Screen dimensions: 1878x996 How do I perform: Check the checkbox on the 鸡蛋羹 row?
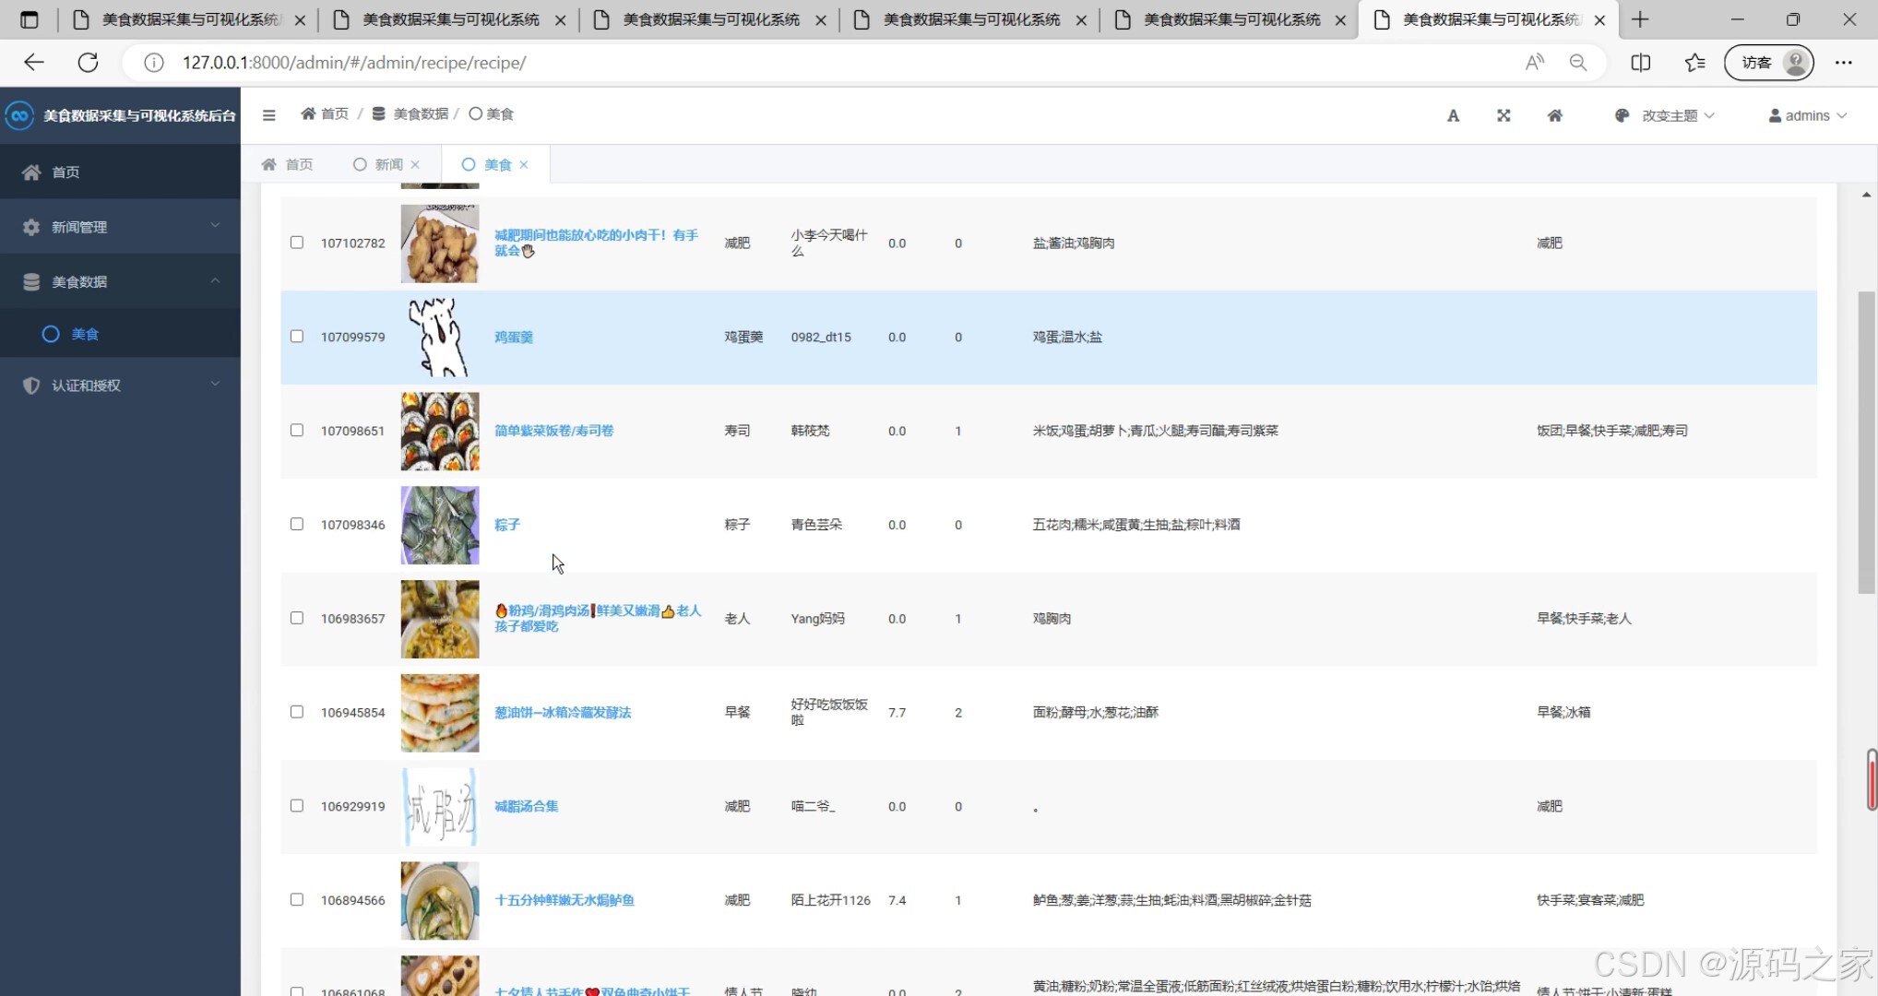[296, 336]
